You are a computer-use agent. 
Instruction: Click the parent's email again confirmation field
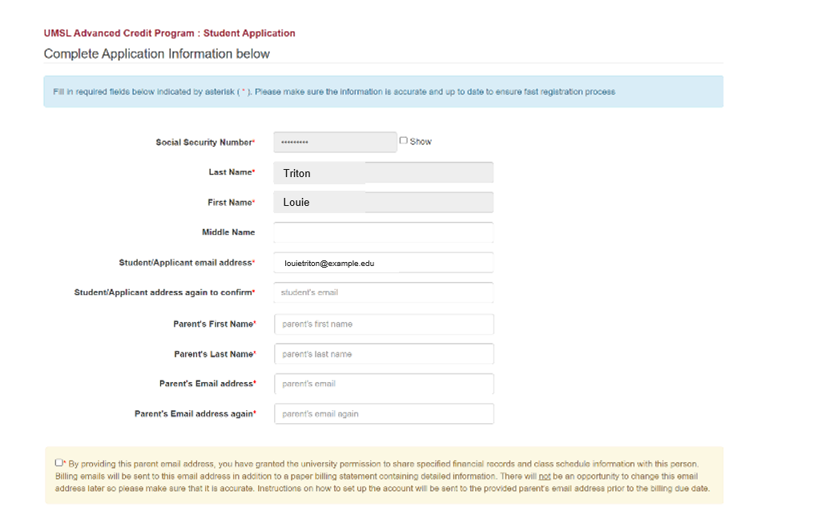(x=383, y=413)
